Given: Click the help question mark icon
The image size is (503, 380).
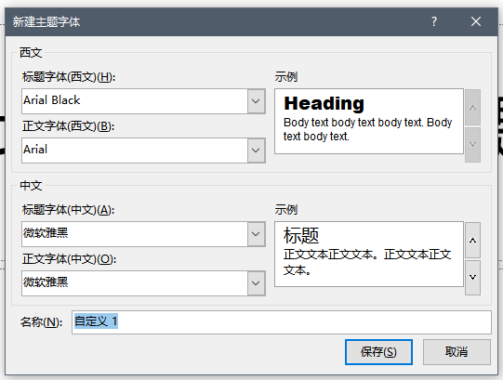Looking at the screenshot, I should [434, 21].
